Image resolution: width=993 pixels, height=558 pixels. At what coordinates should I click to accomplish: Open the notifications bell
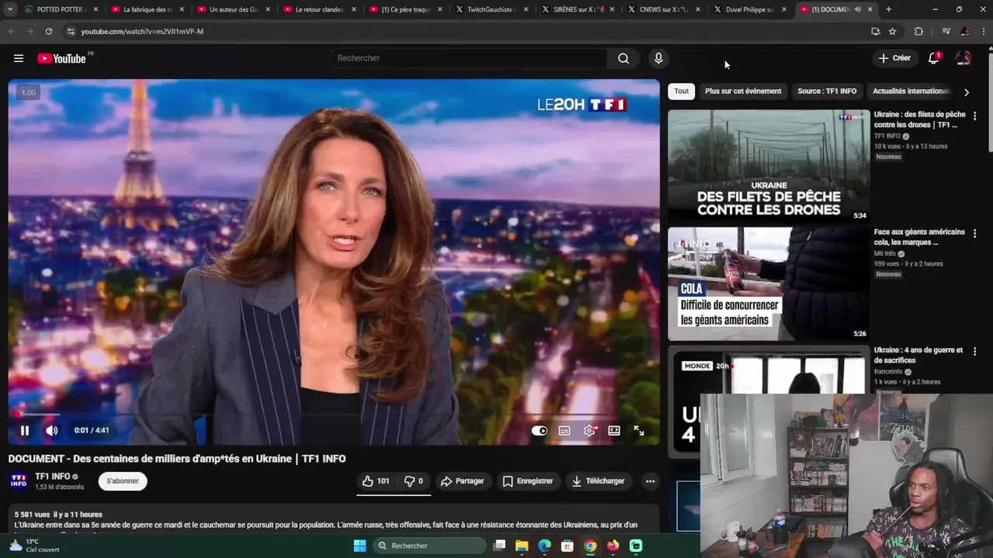[x=934, y=58]
